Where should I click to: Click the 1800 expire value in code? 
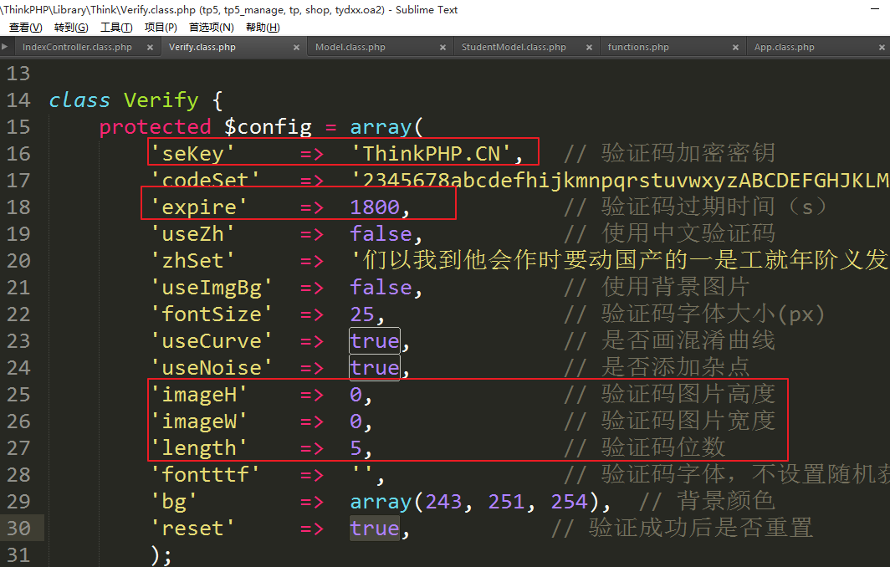[x=375, y=207]
